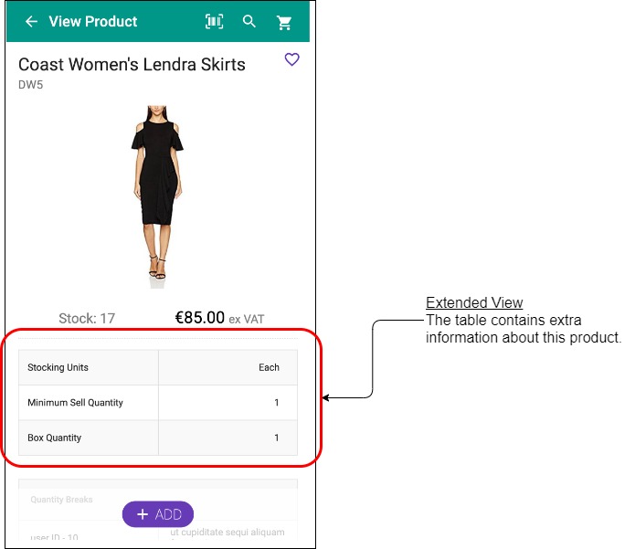Open search with the magnifier icon
The width and height of the screenshot is (635, 549).
coord(249,21)
